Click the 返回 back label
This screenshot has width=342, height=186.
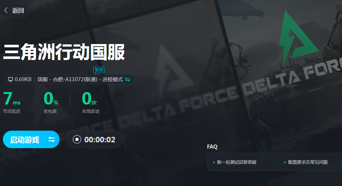coord(18,10)
